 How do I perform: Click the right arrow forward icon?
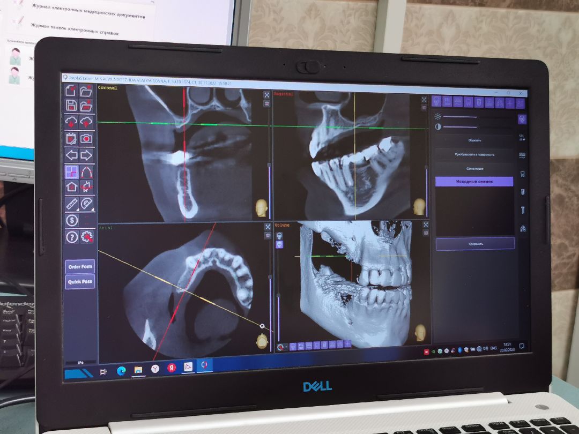(x=86, y=155)
